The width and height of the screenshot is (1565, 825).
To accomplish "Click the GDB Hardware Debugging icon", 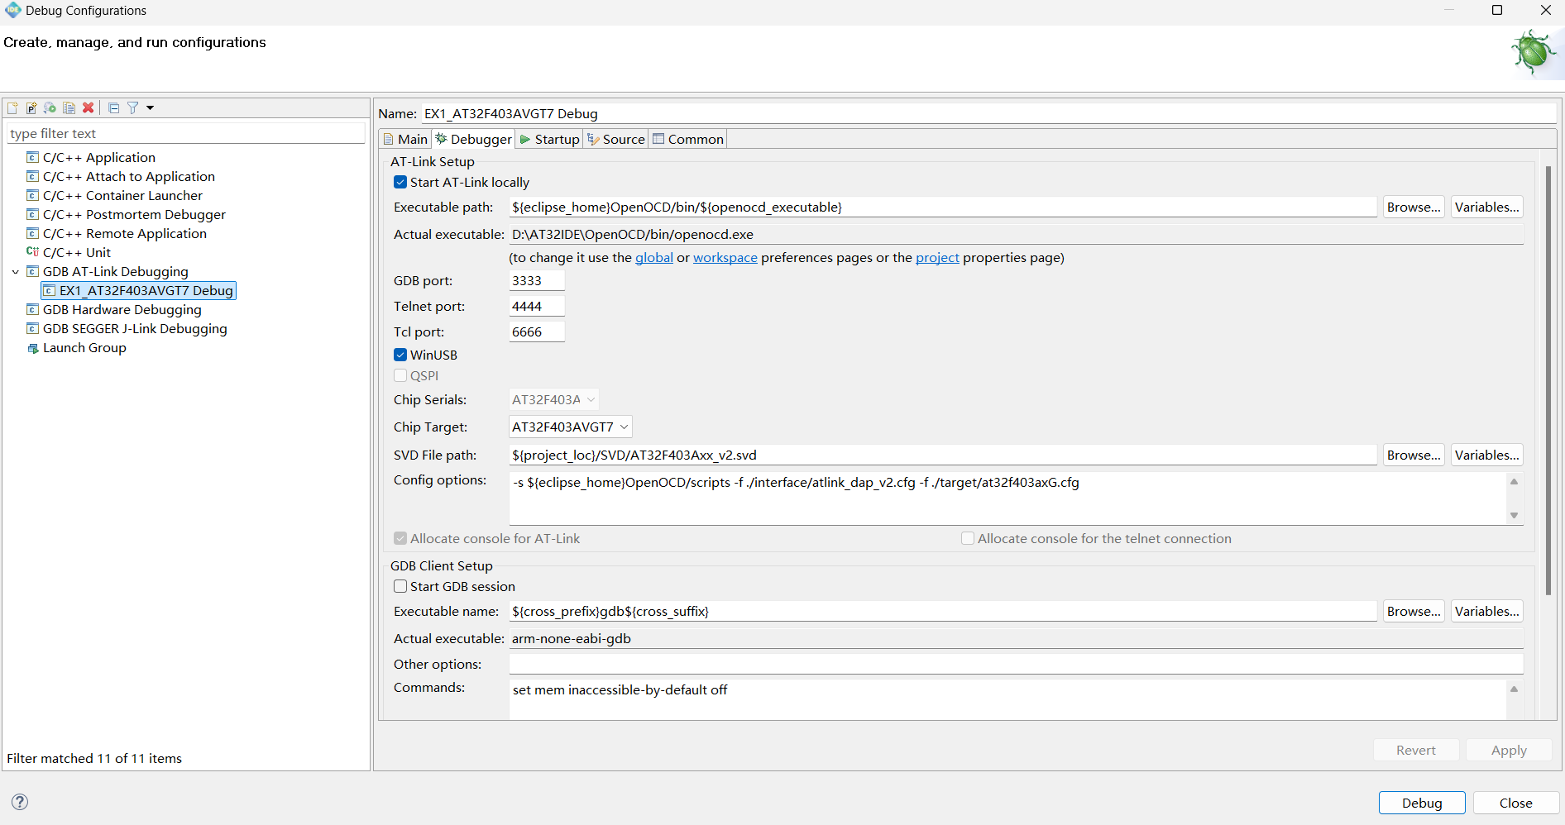I will point(33,309).
